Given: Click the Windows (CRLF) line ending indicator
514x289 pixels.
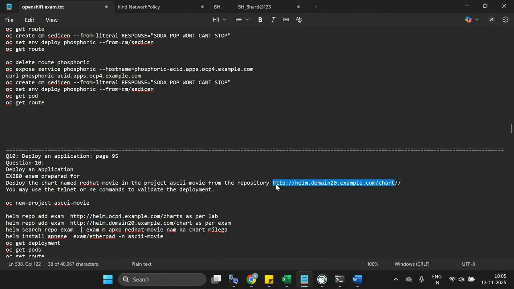Looking at the screenshot, I should (x=412, y=264).
